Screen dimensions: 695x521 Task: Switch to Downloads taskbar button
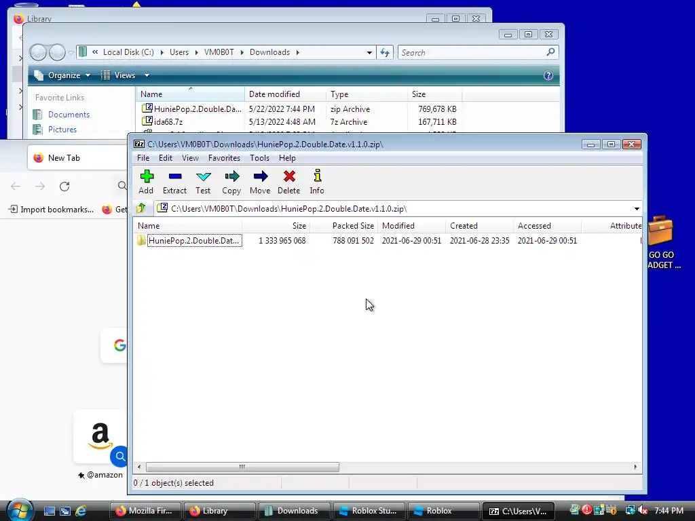point(294,511)
